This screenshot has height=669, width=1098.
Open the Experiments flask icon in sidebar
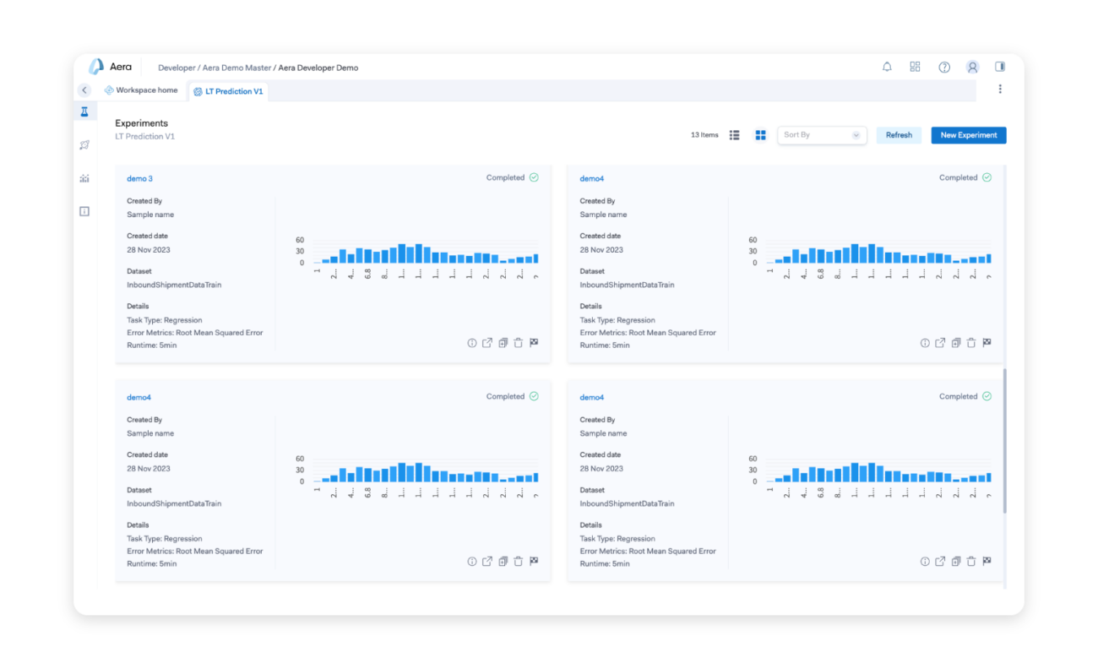84,111
